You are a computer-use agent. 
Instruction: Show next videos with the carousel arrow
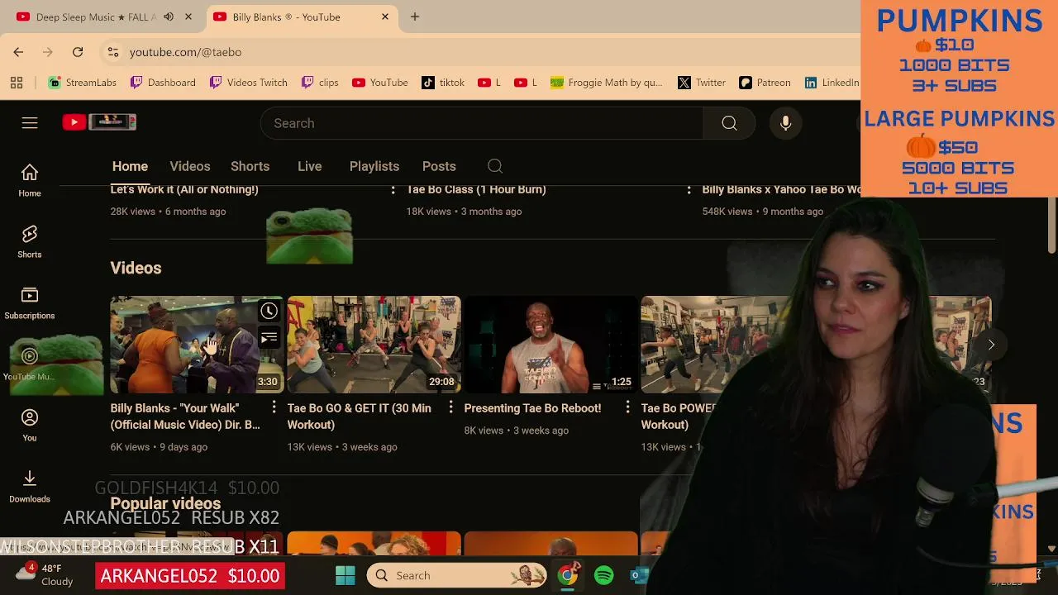991,345
